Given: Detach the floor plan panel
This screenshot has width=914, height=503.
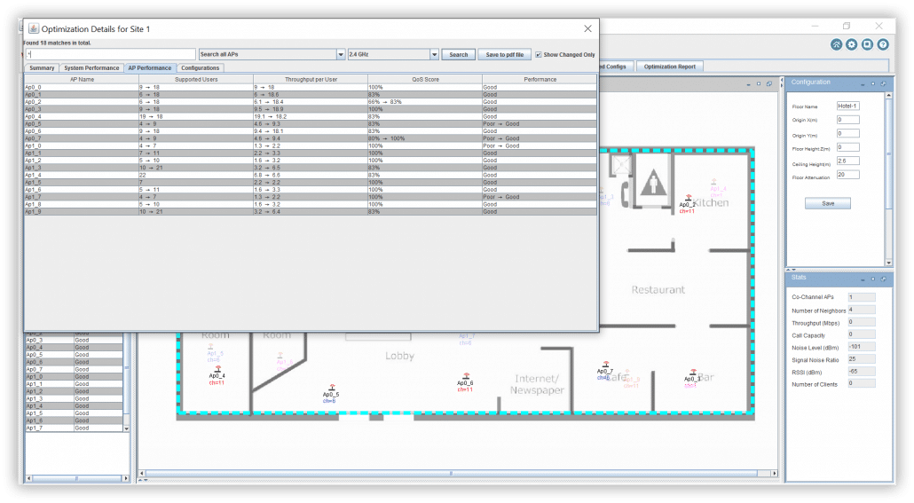Looking at the screenshot, I should [x=768, y=84].
